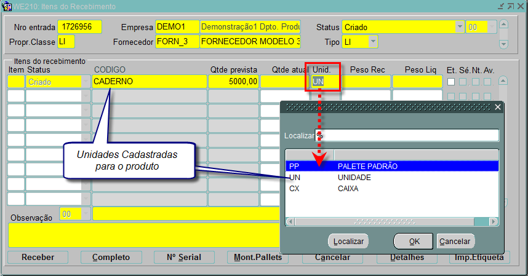The width and height of the screenshot is (528, 276).
Task: Click the Localizar search field with %
Action: coord(407,135)
